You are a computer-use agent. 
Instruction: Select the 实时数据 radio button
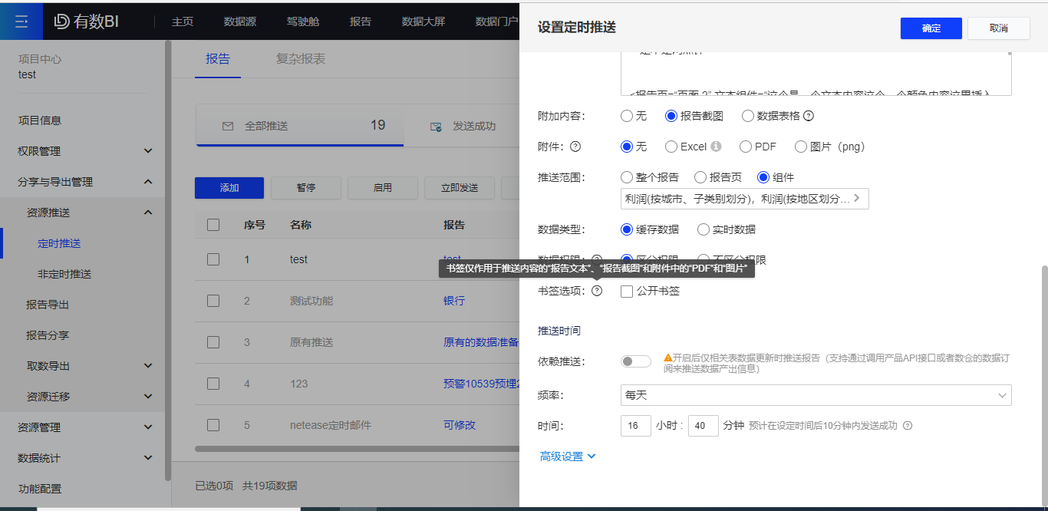pos(703,229)
